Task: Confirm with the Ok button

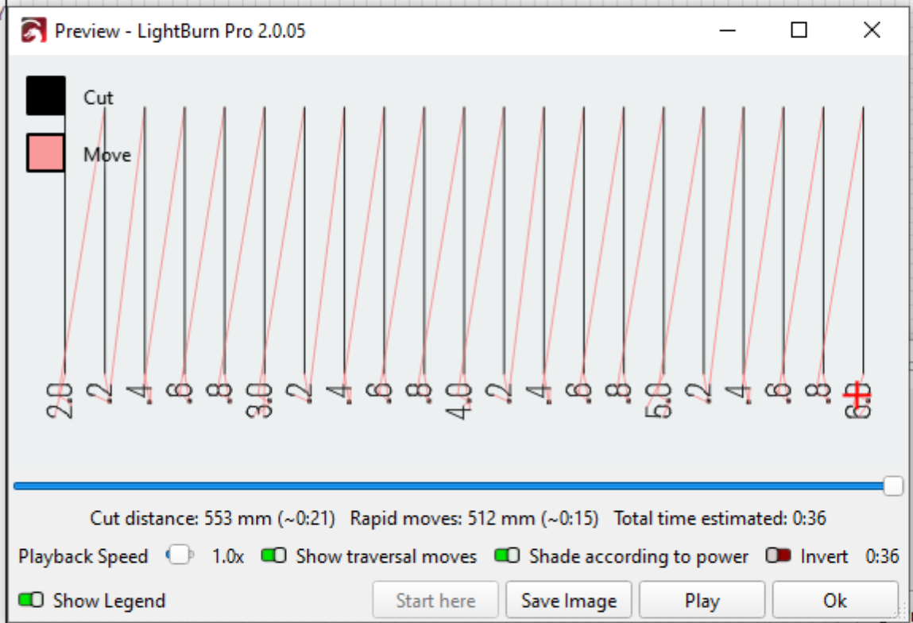Action: pyautogui.click(x=834, y=601)
